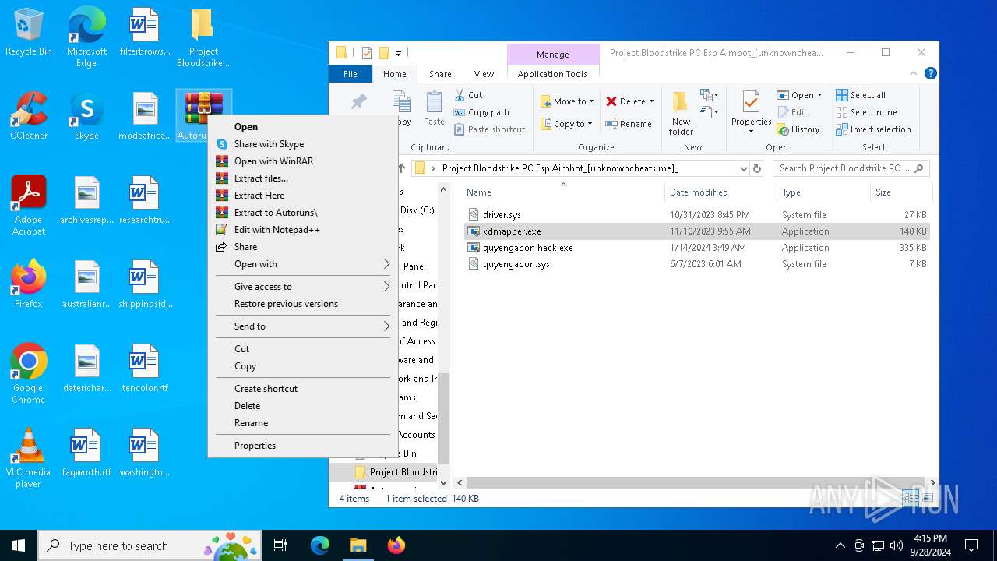Click the Cut icon in ribbon

468,95
